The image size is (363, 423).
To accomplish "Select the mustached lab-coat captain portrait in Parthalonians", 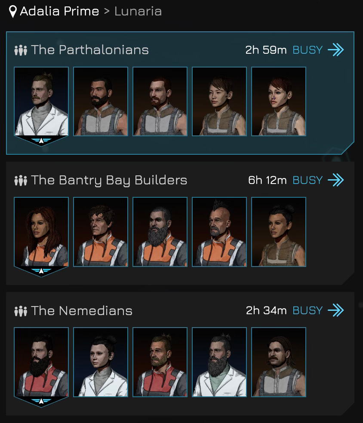I will (x=41, y=101).
